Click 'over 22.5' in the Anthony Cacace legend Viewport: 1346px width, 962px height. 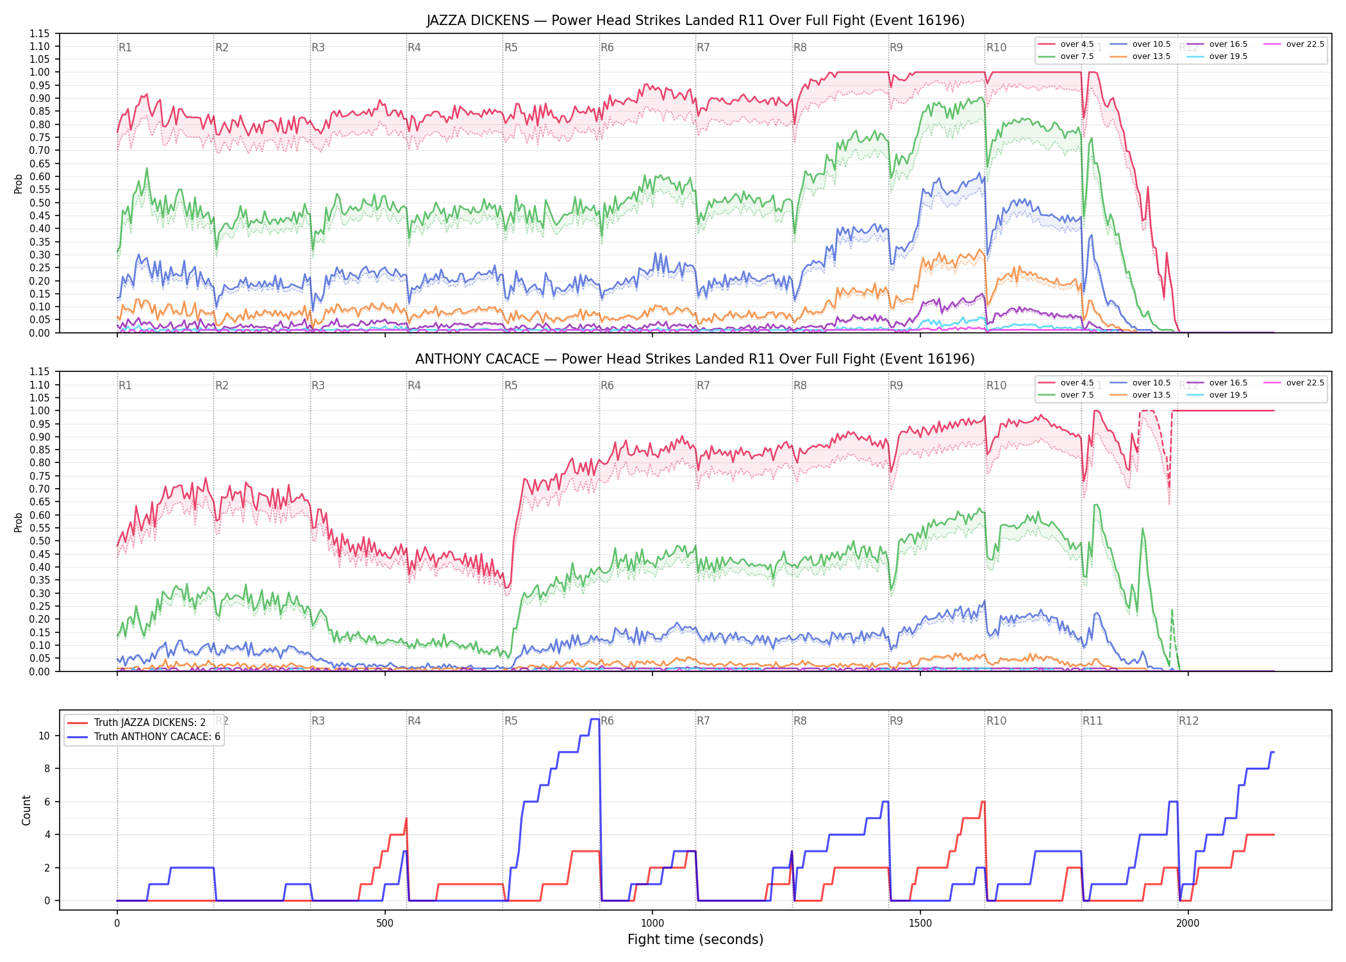click(1305, 383)
